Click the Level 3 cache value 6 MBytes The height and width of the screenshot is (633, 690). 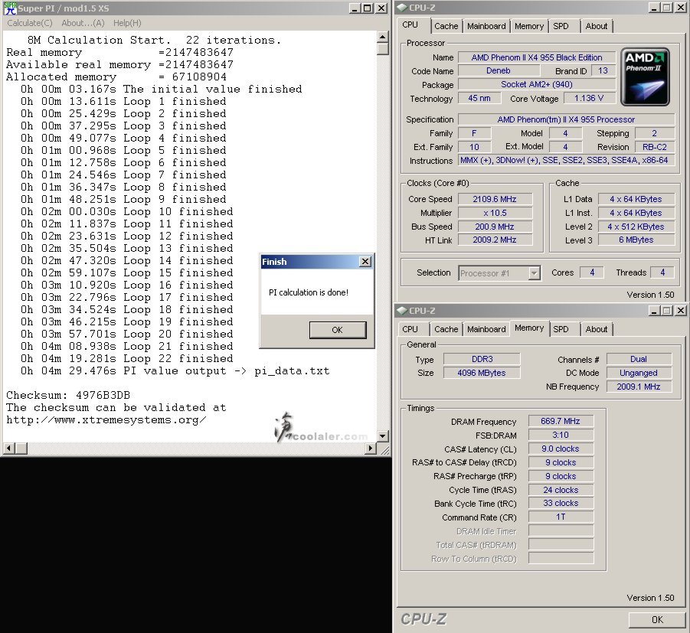tap(636, 240)
